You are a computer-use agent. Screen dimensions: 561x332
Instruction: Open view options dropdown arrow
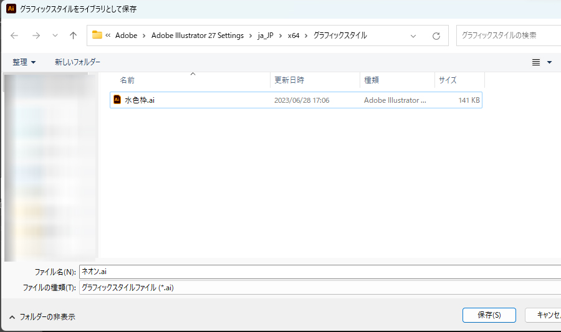pyautogui.click(x=550, y=62)
